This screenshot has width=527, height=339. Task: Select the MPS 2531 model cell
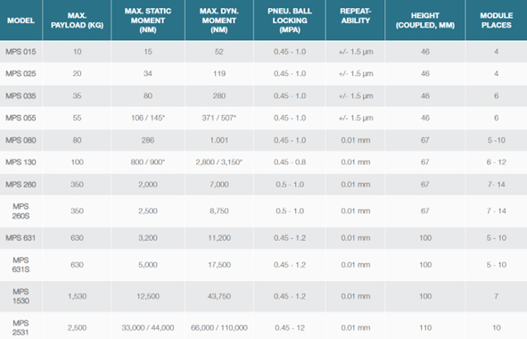click(21, 327)
